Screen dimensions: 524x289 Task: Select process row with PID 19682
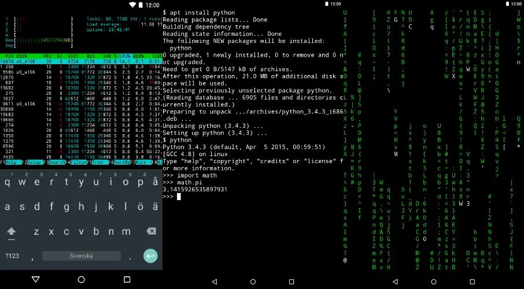click(x=81, y=88)
